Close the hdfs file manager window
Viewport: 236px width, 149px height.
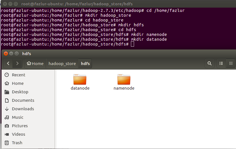pos(6,53)
